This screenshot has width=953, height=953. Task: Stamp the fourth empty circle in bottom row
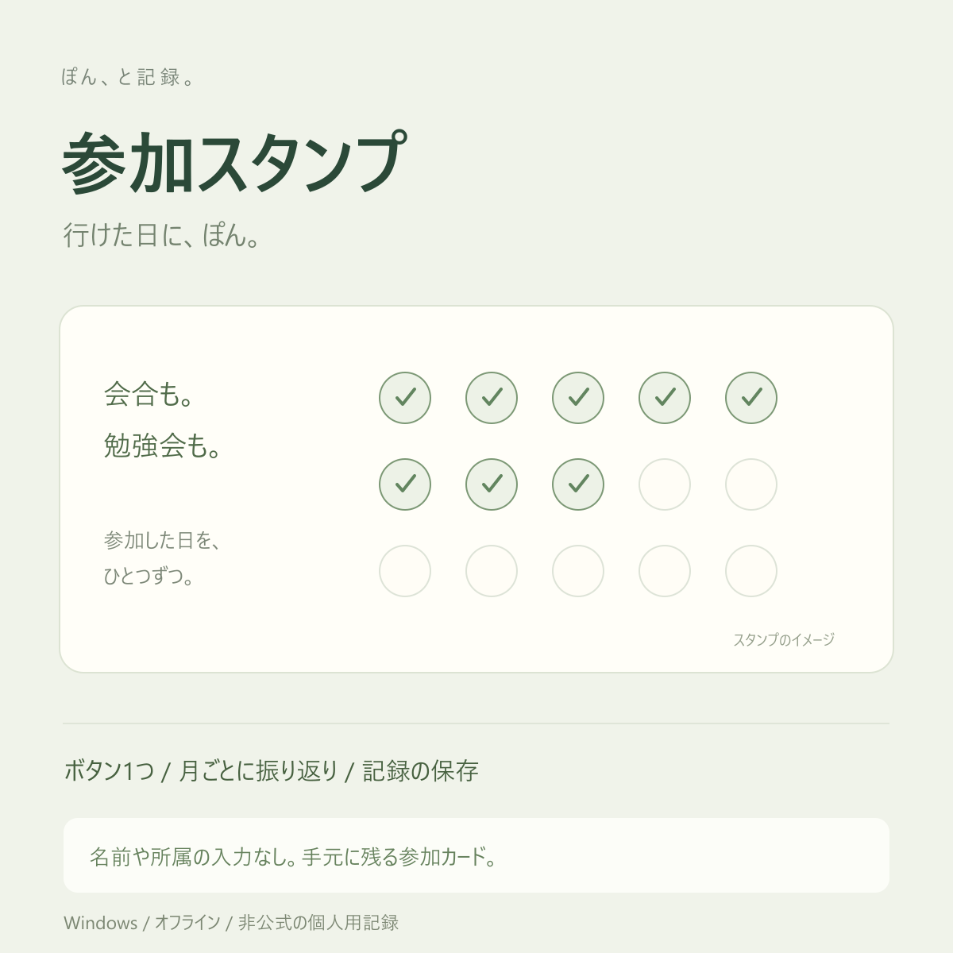click(x=665, y=571)
